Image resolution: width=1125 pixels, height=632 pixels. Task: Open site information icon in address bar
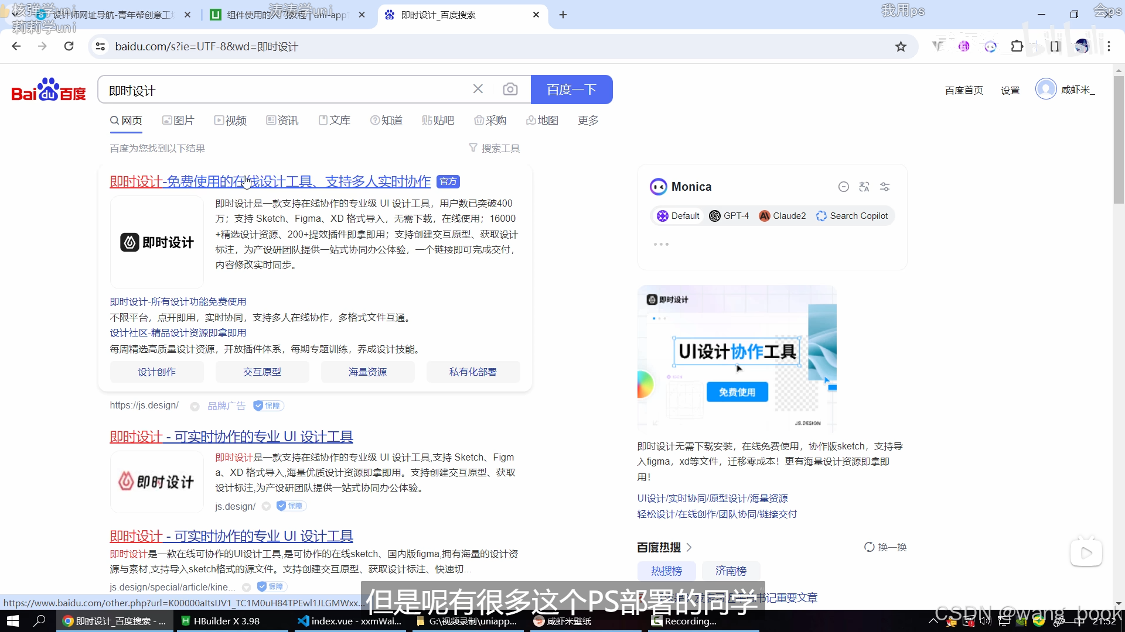tap(100, 46)
